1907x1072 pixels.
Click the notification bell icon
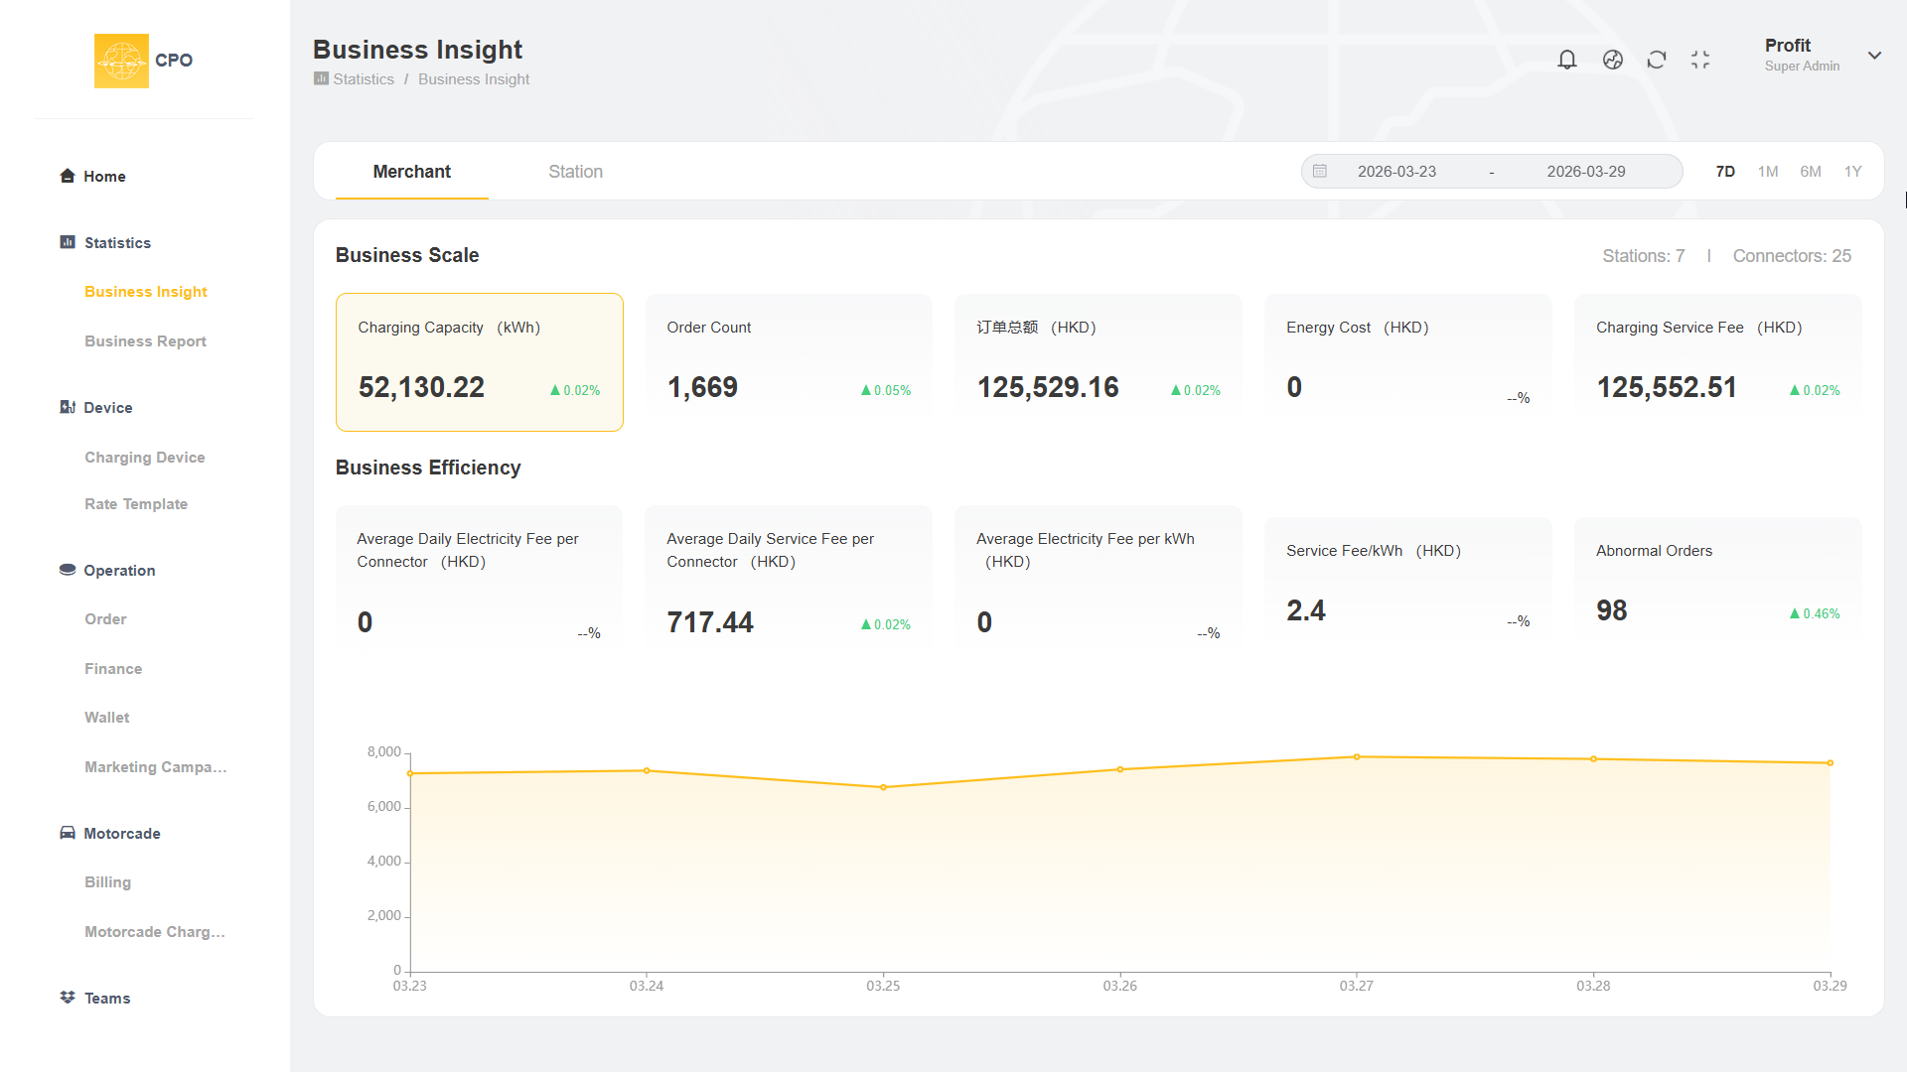pyautogui.click(x=1566, y=60)
